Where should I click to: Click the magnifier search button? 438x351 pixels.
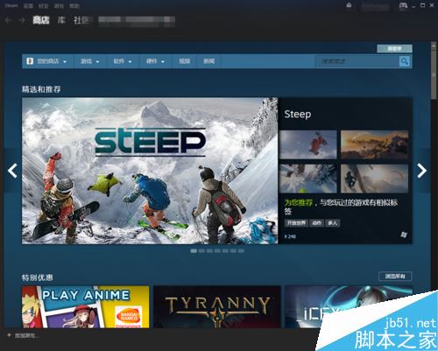click(405, 61)
